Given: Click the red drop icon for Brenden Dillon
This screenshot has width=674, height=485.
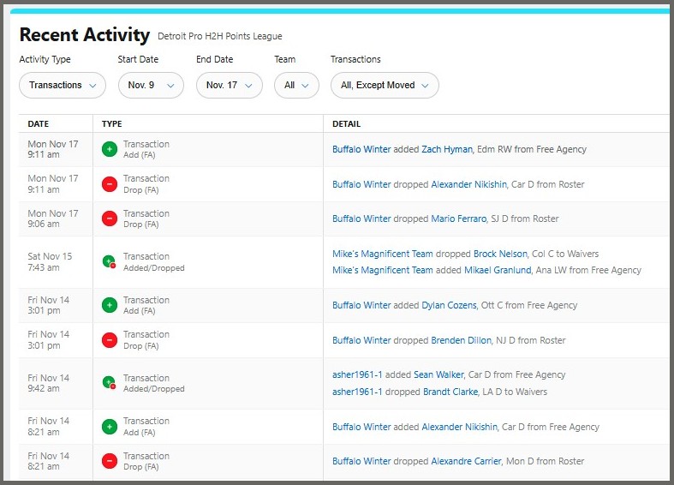Looking at the screenshot, I should (110, 340).
